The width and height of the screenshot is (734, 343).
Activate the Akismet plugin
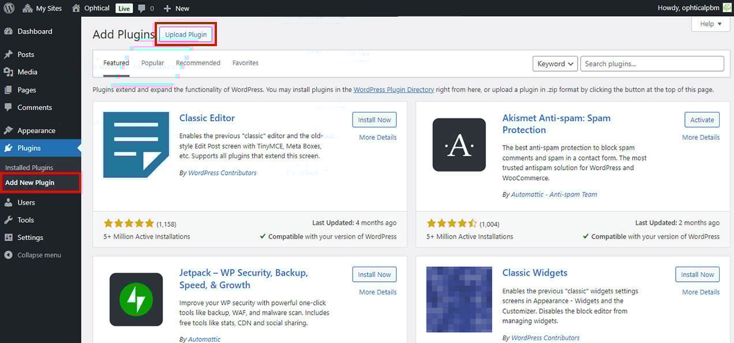point(702,120)
